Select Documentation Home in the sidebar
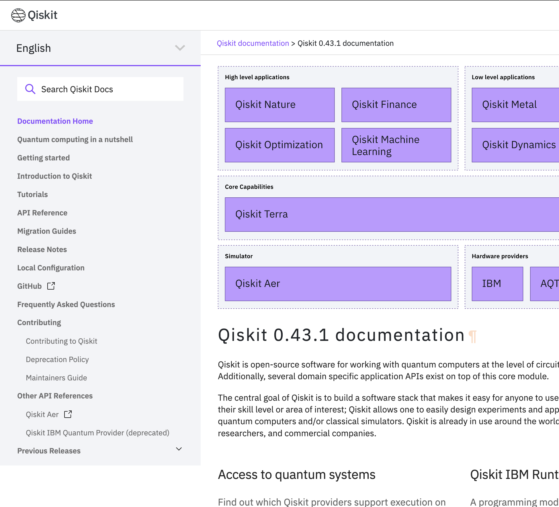Image resolution: width=559 pixels, height=507 pixels. tap(55, 121)
